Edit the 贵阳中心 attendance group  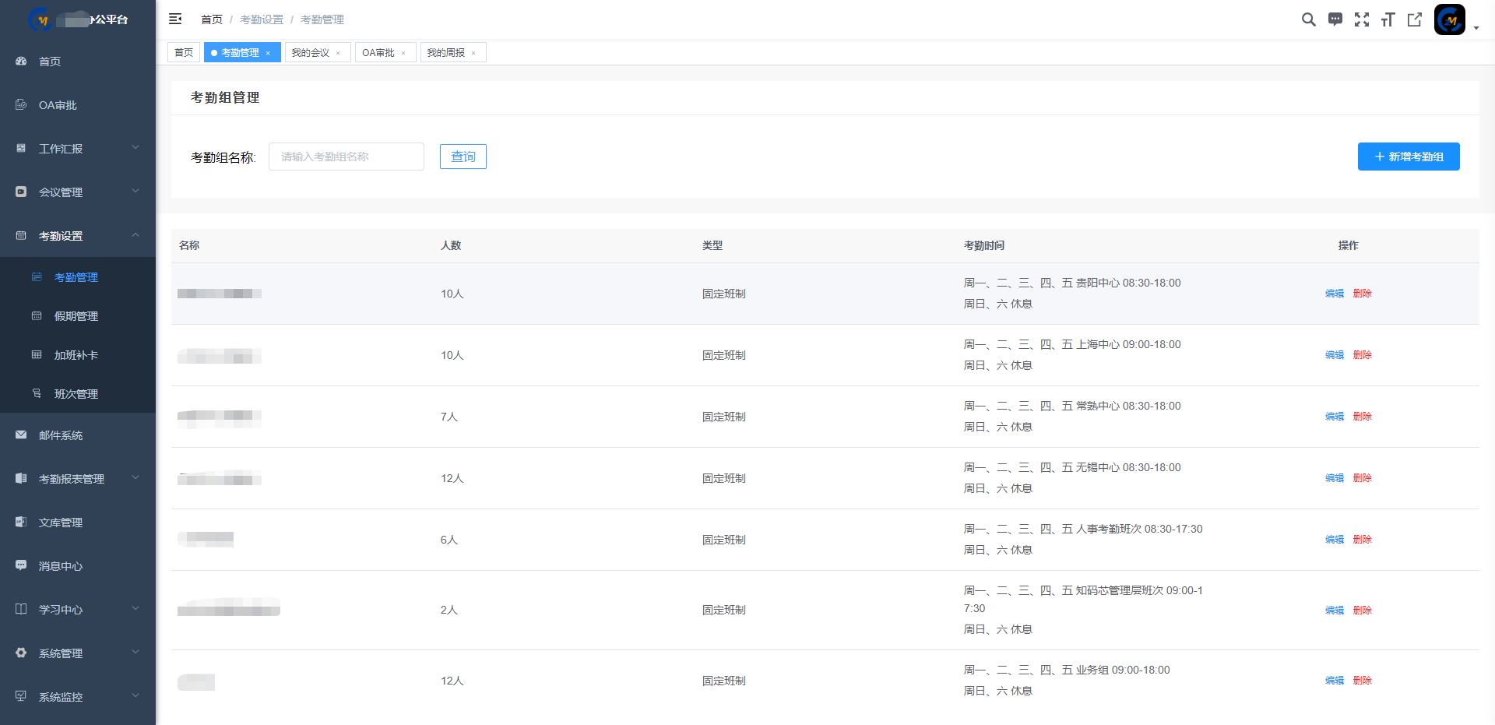(x=1335, y=294)
